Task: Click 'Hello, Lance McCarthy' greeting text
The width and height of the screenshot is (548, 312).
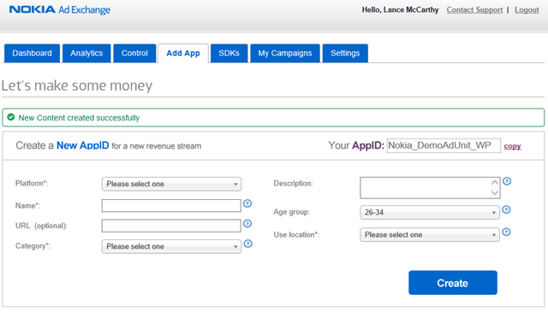Action: click(400, 9)
